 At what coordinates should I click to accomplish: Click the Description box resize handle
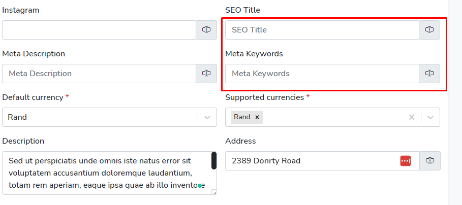(x=214, y=192)
